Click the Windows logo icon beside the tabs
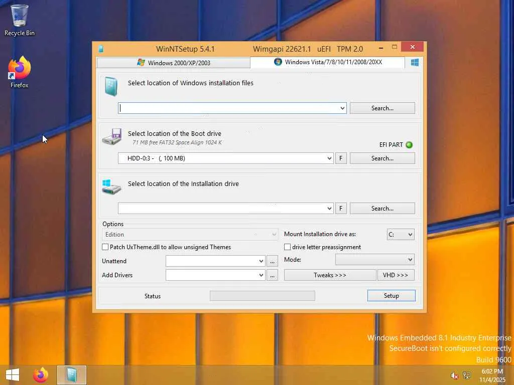The width and height of the screenshot is (514, 385). tap(415, 62)
